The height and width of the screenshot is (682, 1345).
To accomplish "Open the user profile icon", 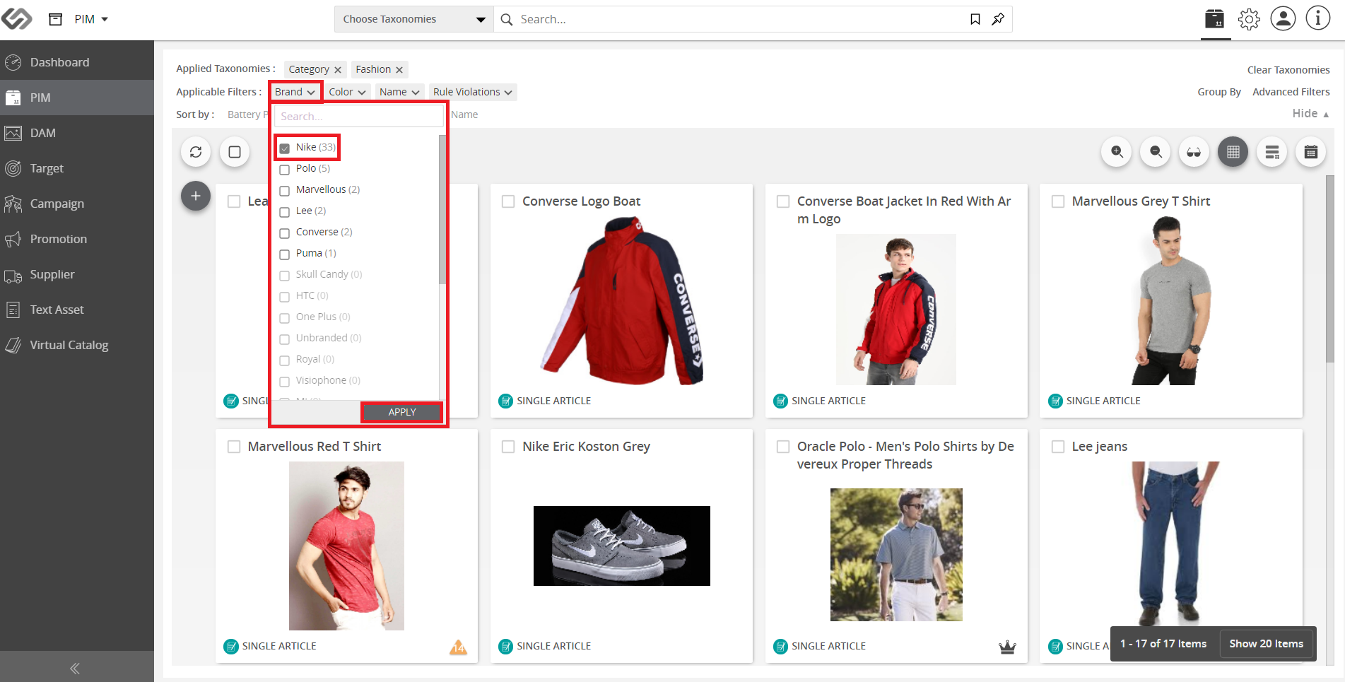I will pyautogui.click(x=1283, y=18).
